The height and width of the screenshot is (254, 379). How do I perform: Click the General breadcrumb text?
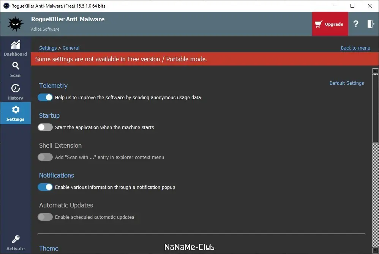[71, 48]
